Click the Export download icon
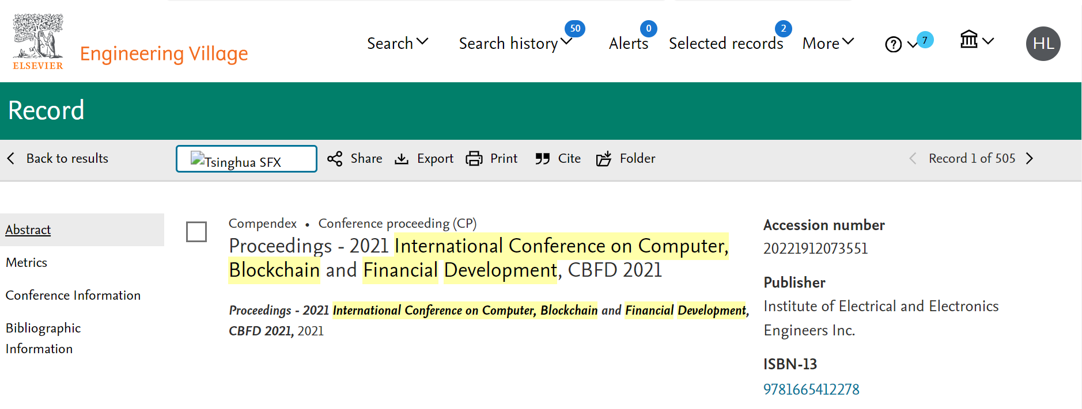Screen dimensions: 1082x409 click(x=402, y=159)
